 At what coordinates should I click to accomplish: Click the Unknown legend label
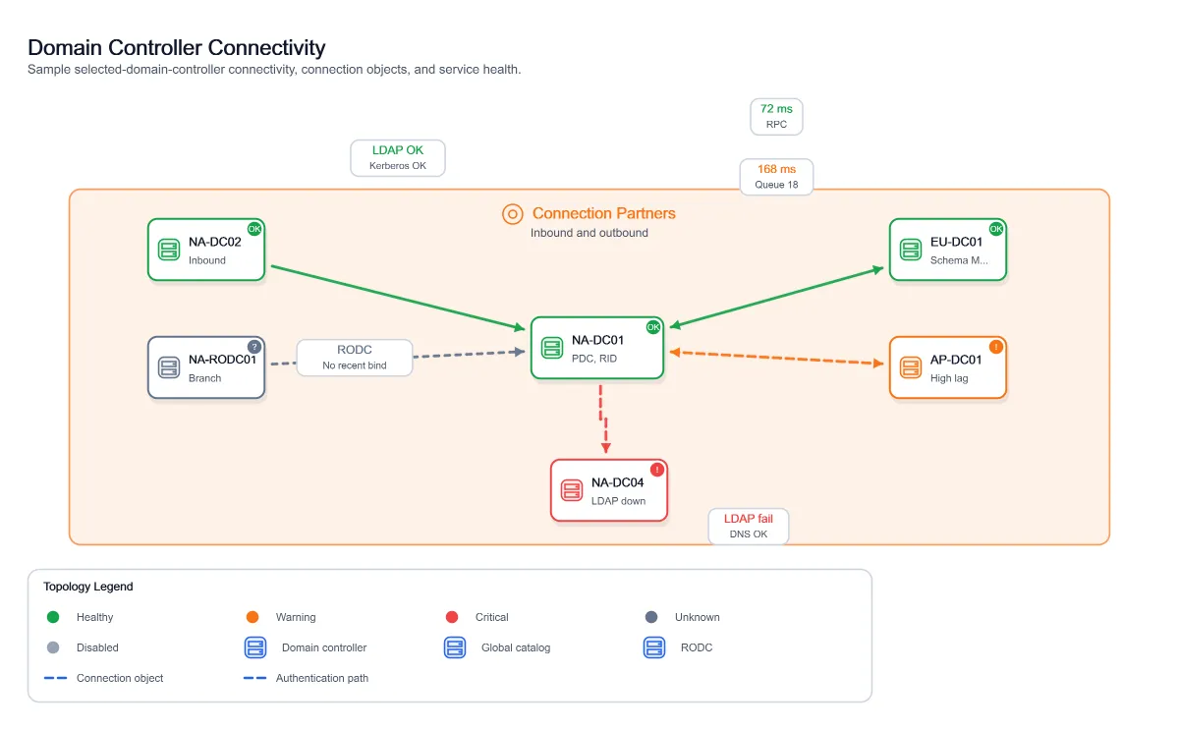(698, 617)
